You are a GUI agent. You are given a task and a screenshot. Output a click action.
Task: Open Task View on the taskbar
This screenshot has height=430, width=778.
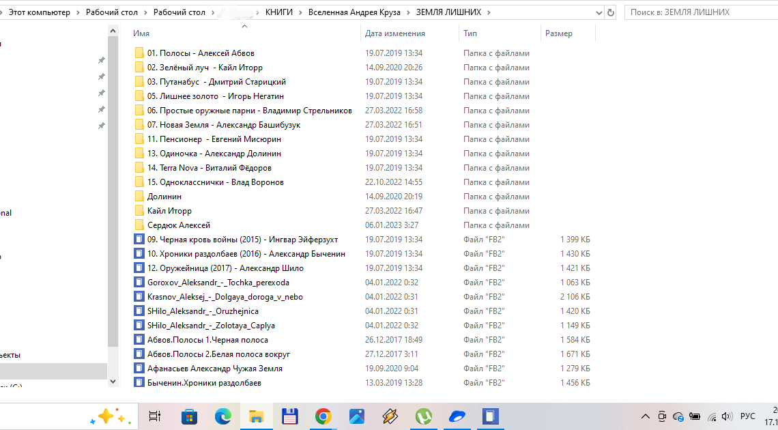tap(155, 416)
